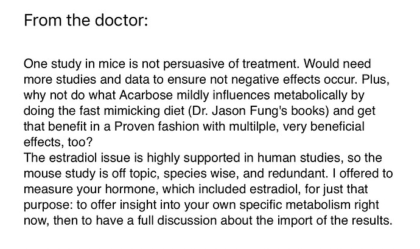
Task: Click the word "purpose:" starting a line
Action: [x=48, y=205]
